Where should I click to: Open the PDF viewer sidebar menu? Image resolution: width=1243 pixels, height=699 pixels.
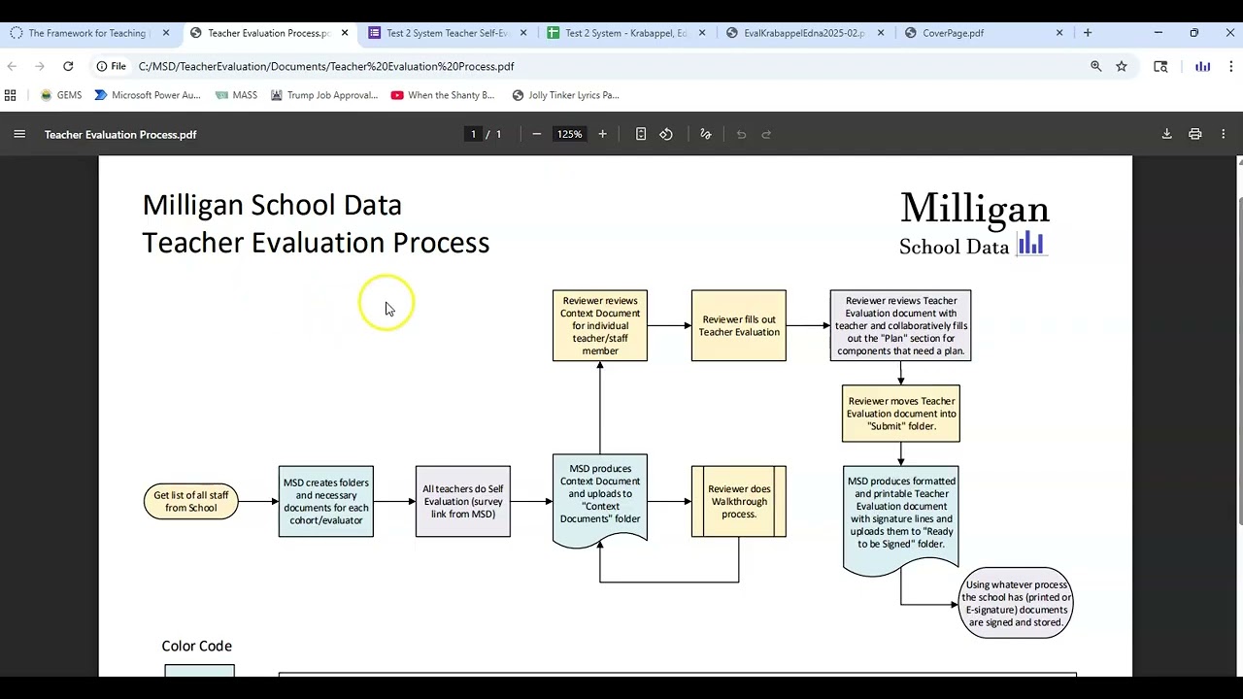[19, 134]
